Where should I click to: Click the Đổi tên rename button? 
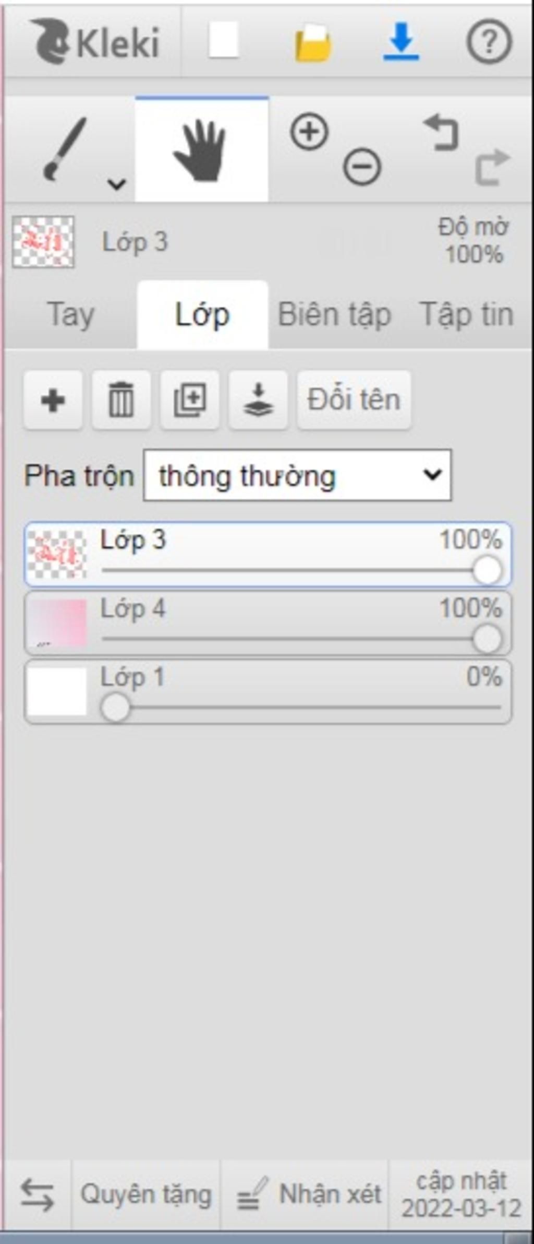click(354, 400)
